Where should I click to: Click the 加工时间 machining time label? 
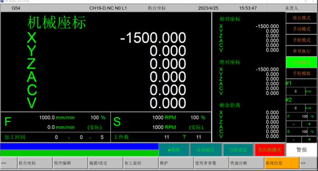pos(15,137)
